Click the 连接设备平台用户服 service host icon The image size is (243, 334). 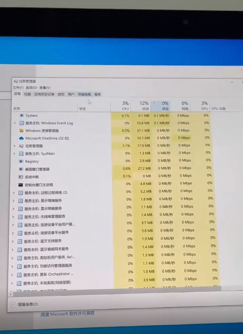[x=20, y=225]
